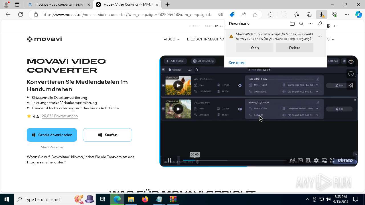Enable picture-in-picture for the video
This screenshot has width=365, height=205.
324,160
